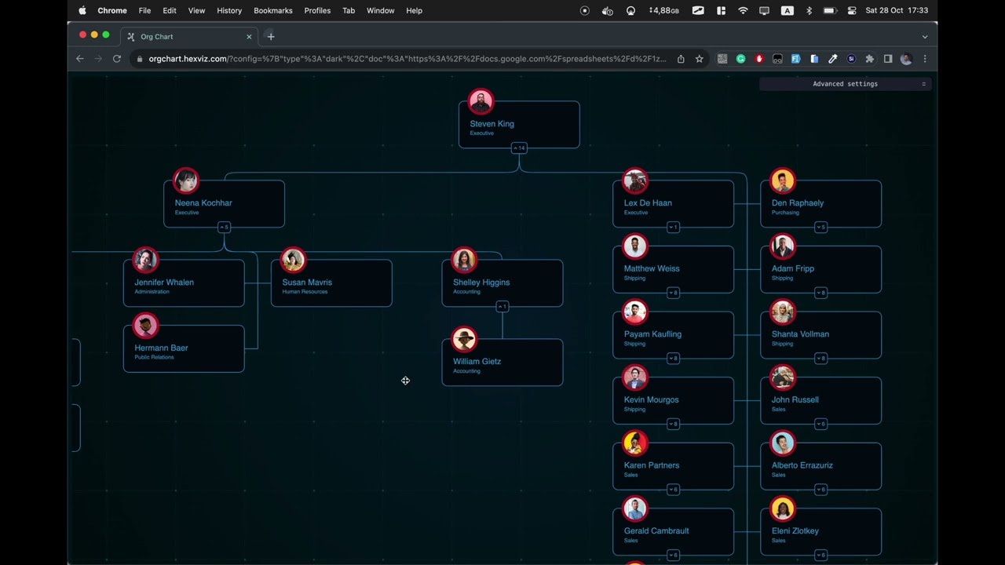Open the red stop-hand extension icon
The image size is (1005, 565).
tap(758, 59)
